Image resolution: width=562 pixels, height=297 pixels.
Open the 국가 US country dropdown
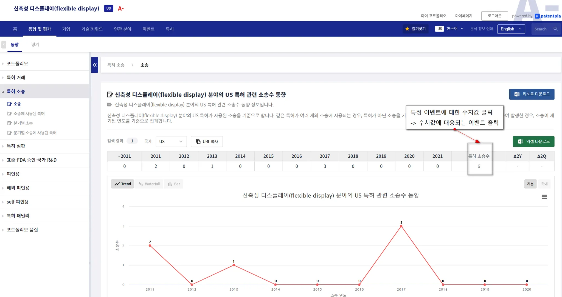click(x=171, y=141)
